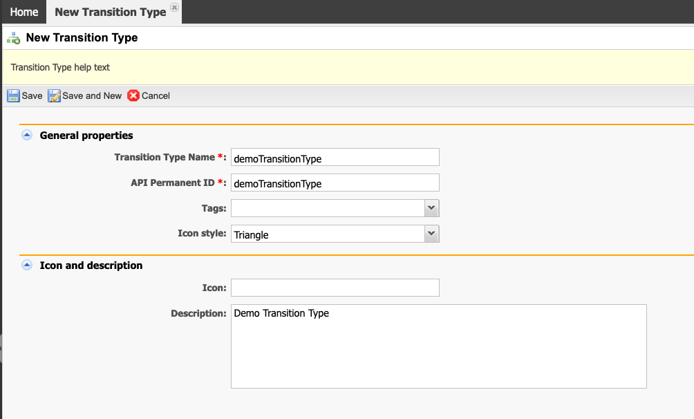The image size is (694, 419).
Task: Click the Save floppy disk icon
Action: 13,96
